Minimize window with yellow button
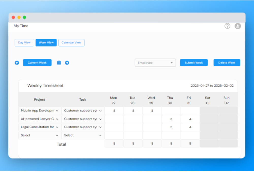 click(19, 17)
